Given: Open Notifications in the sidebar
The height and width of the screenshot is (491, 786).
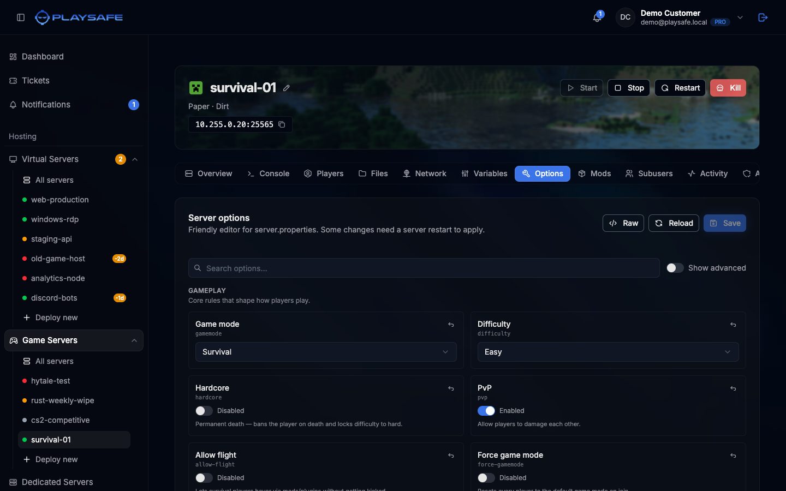Looking at the screenshot, I should click(74, 105).
